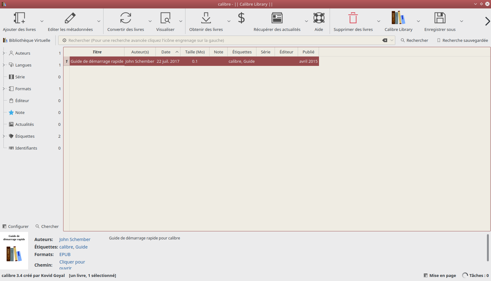Click the Ajouter des livres icon
491x281 pixels.
click(19, 18)
